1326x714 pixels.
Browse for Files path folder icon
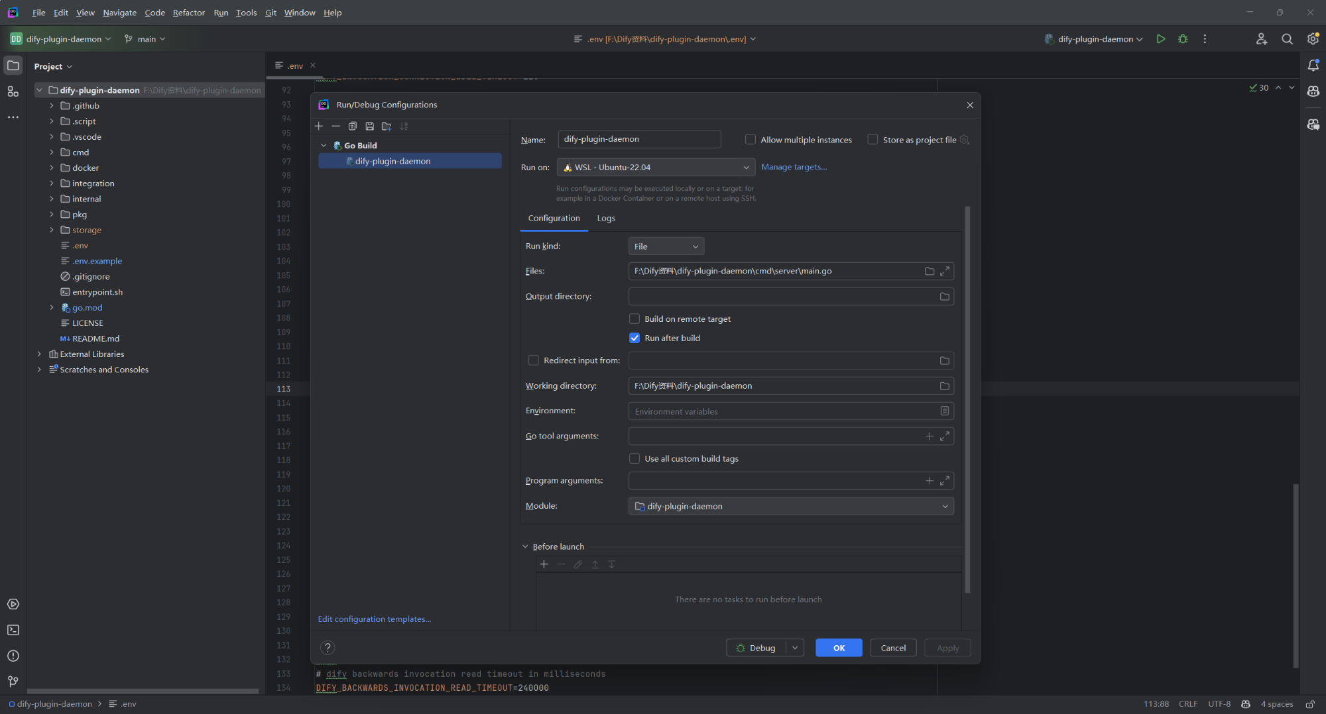pos(930,271)
